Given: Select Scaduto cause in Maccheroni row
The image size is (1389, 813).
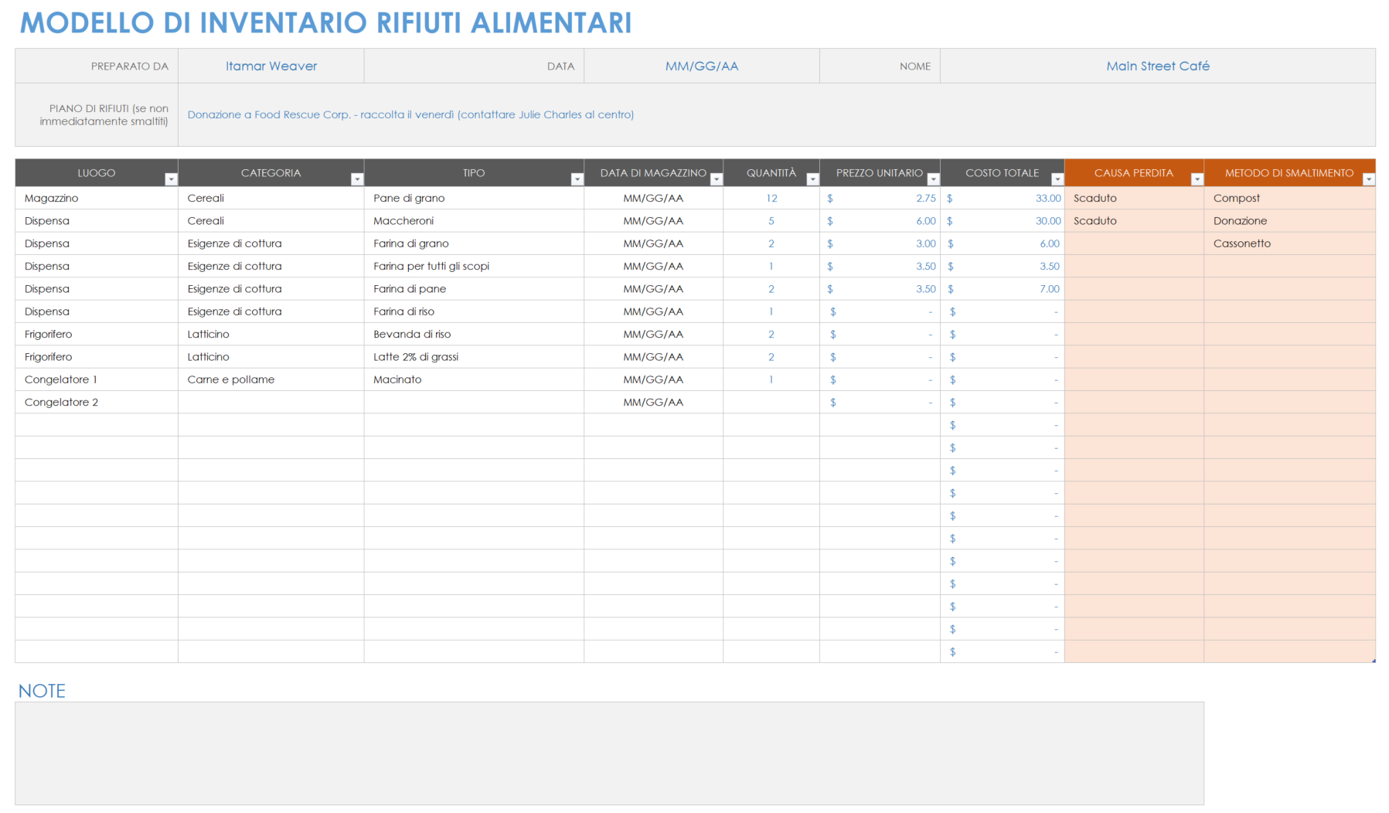Looking at the screenshot, I should 1134,221.
